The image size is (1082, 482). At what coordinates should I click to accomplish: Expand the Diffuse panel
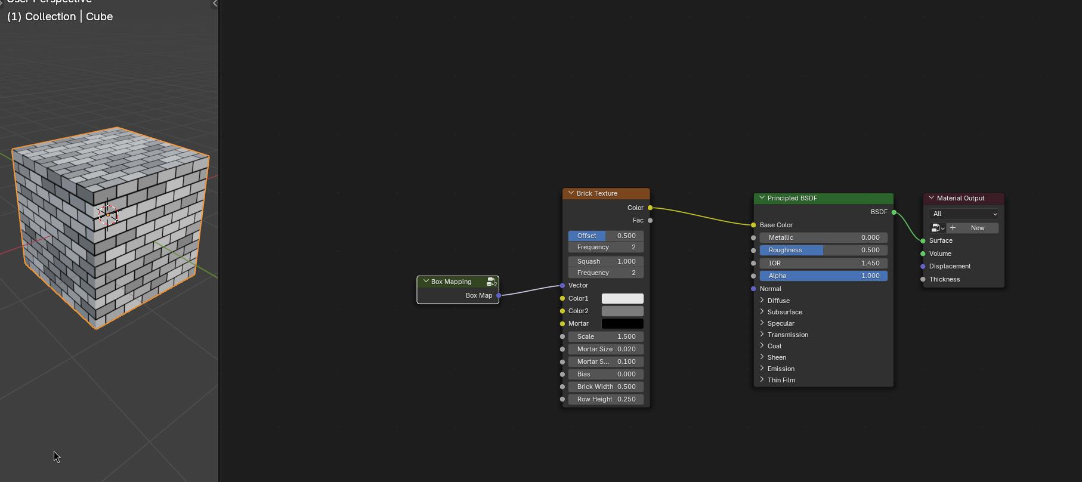[x=762, y=301]
